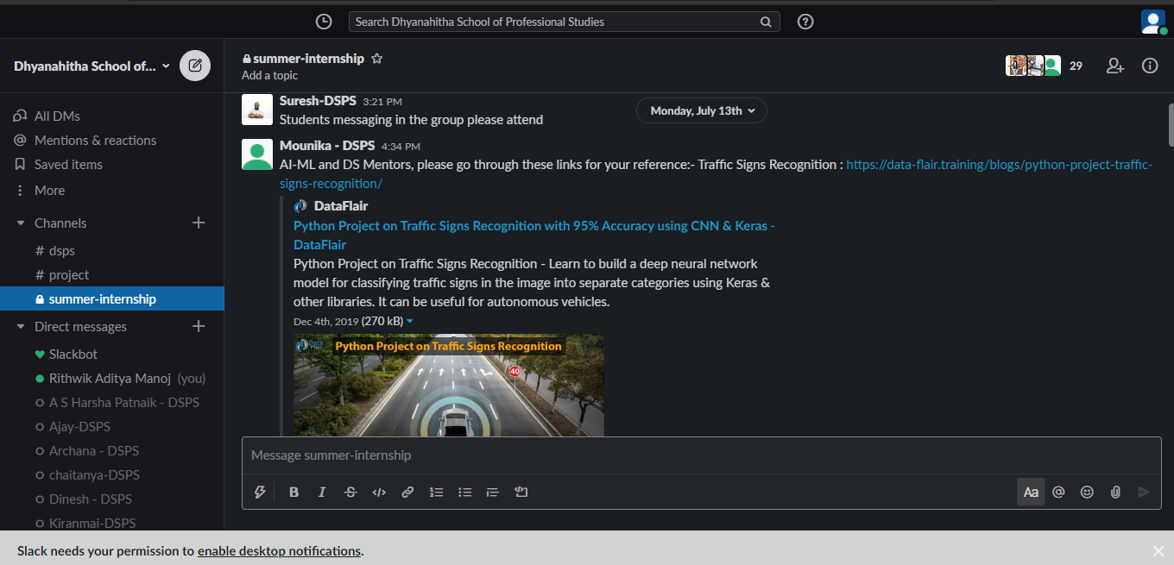The image size is (1174, 565).
Task: Click the send message arrow
Action: click(x=1144, y=492)
